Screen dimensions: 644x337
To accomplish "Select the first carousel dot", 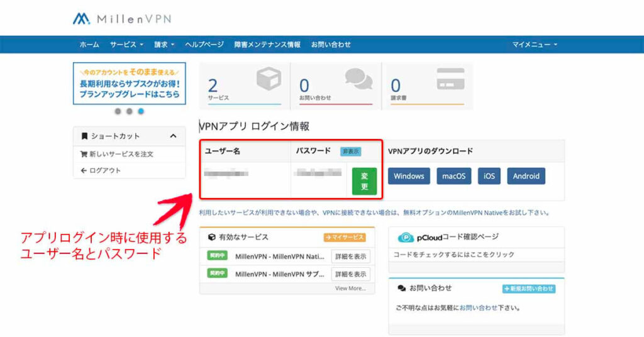I will (x=118, y=111).
